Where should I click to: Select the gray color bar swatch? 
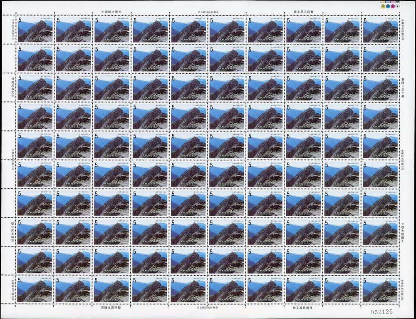point(397,2)
